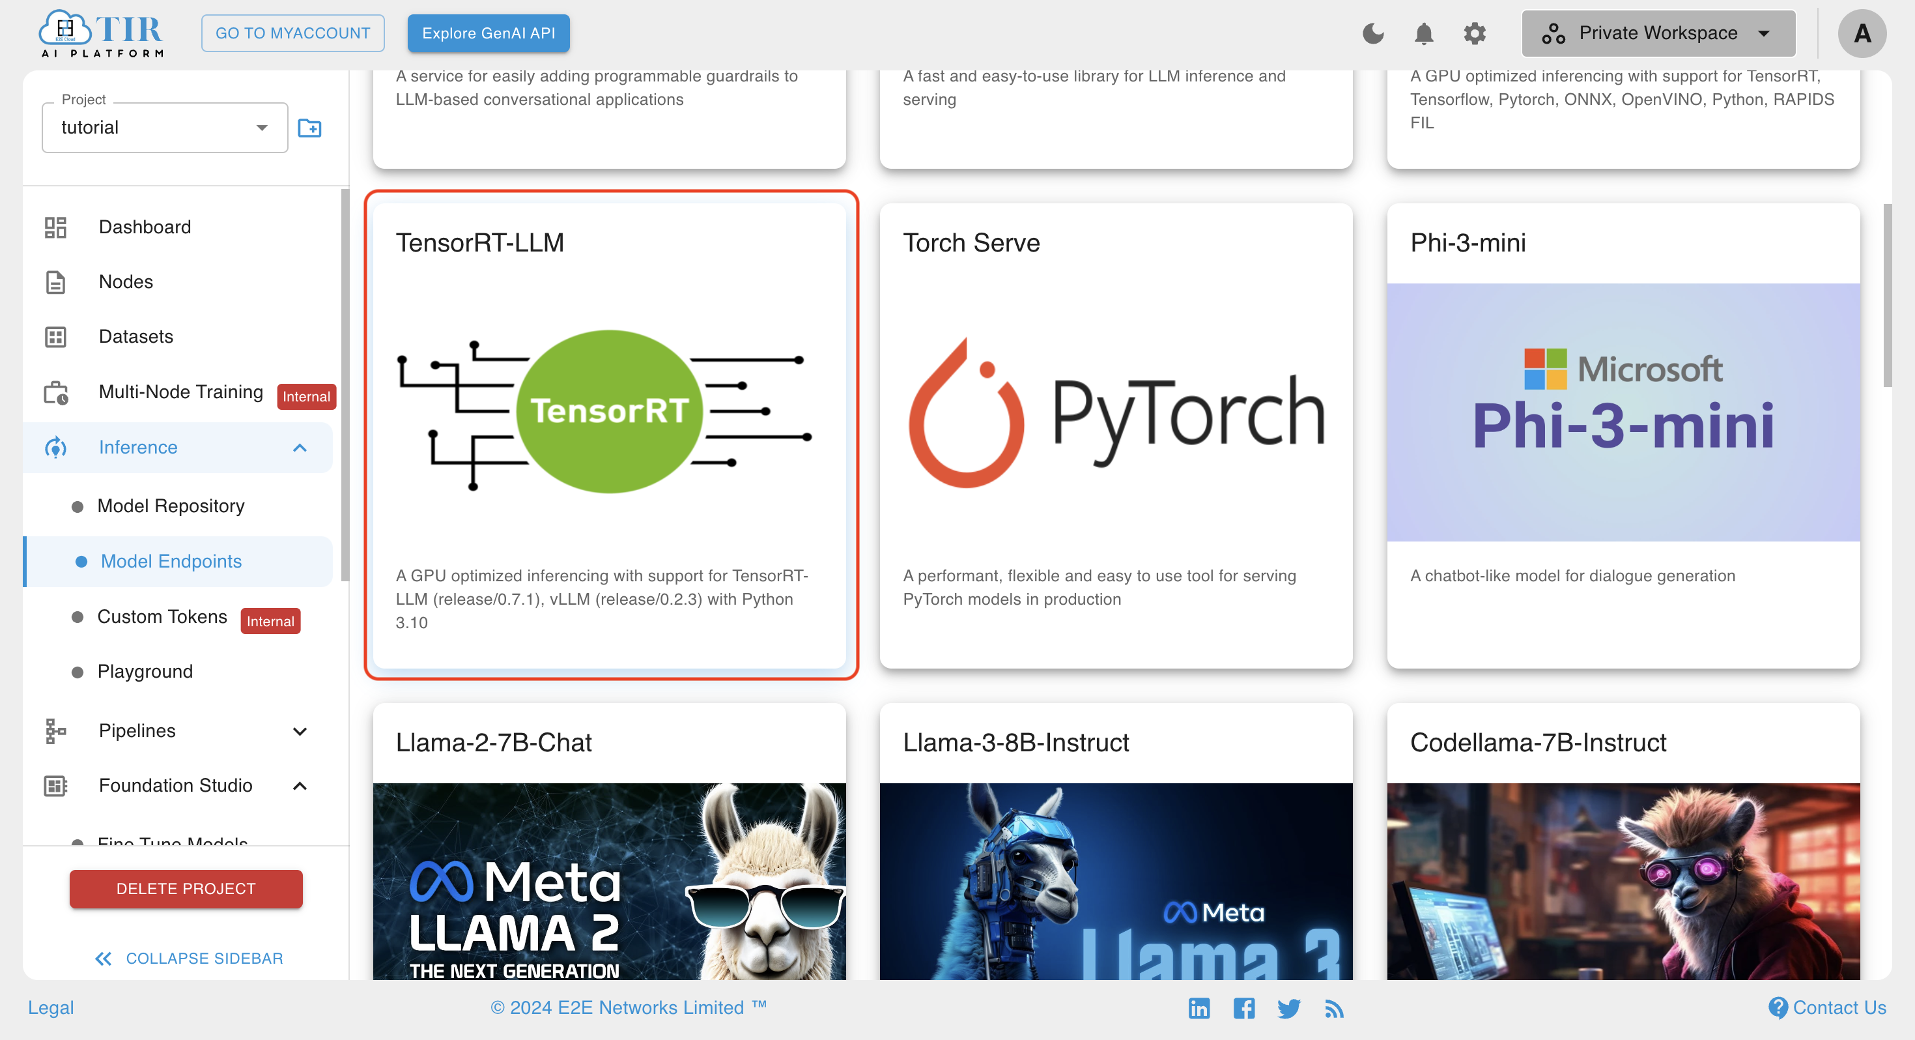This screenshot has height=1040, width=1915.
Task: Click the red DELETE PROJECT button
Action: pyautogui.click(x=186, y=889)
